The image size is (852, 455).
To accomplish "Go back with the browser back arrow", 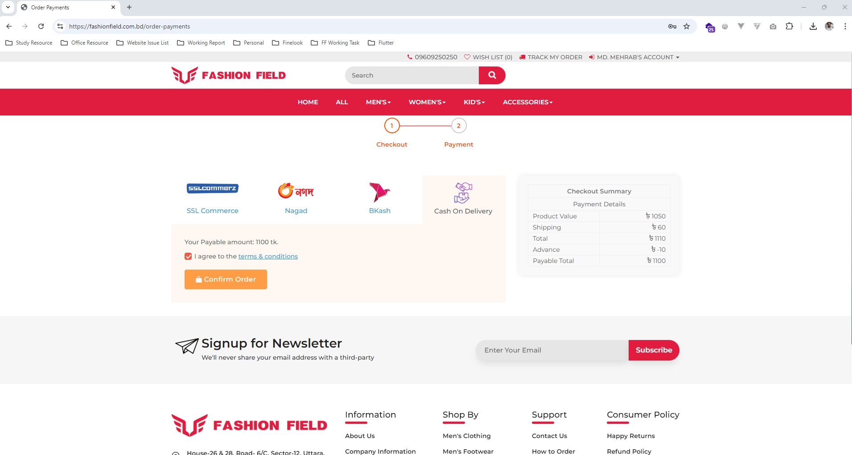I will 9,26.
